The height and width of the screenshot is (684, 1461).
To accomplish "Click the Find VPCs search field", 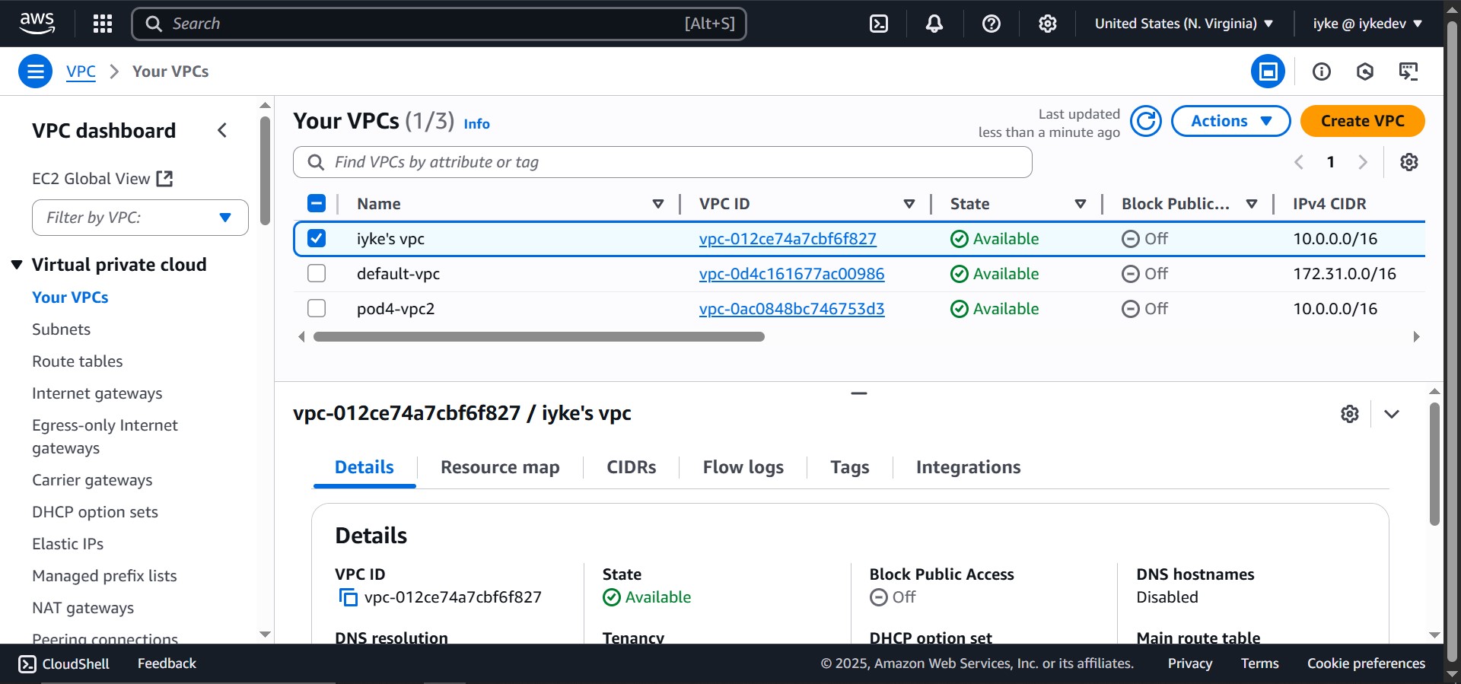I will [x=662, y=162].
